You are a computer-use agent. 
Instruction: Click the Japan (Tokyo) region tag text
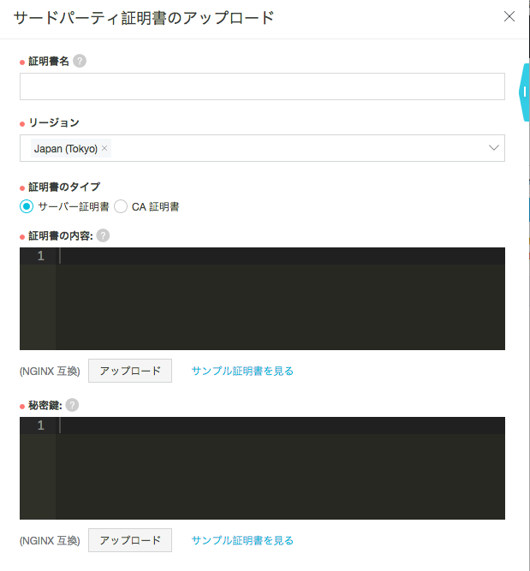(66, 149)
